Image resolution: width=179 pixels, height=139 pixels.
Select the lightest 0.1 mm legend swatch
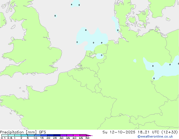(x=5, y=135)
